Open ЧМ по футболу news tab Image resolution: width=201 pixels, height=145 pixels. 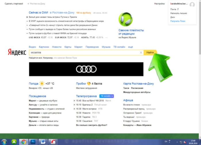(x=84, y=13)
